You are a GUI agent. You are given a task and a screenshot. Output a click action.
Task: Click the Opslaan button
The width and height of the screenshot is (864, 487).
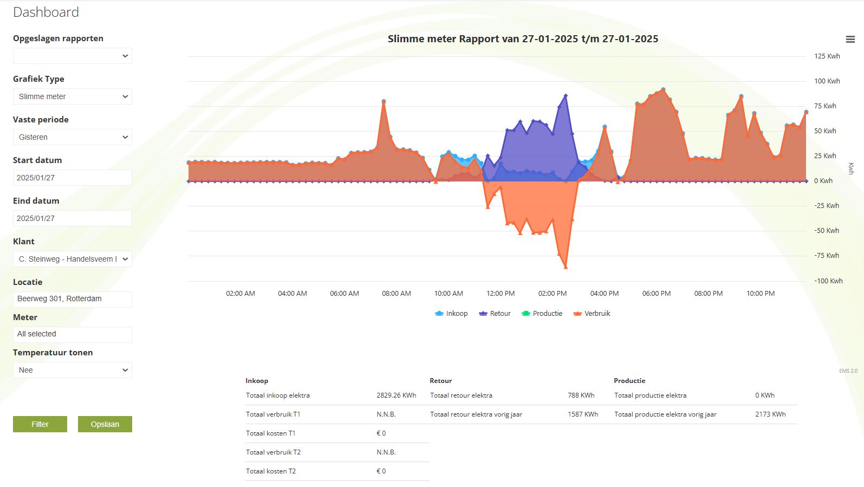tap(105, 424)
